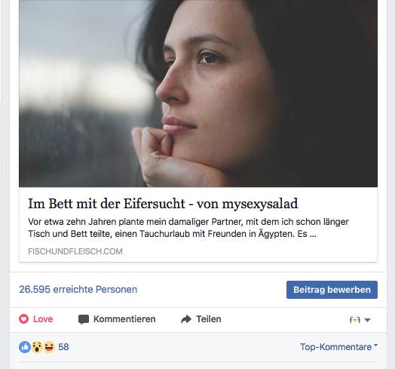Click the article description text beginning Vor etwa
Image resolution: width=395 pixels, height=369 pixels.
[x=188, y=228]
